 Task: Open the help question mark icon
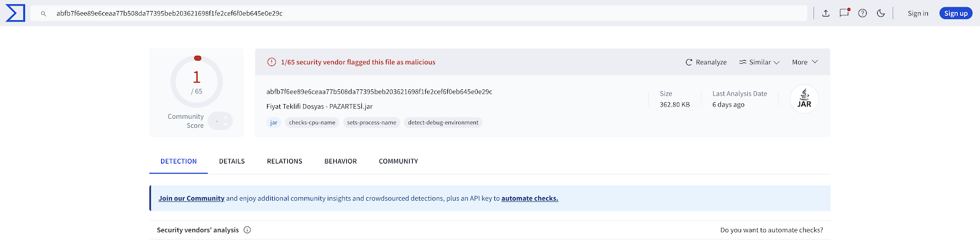click(x=862, y=13)
